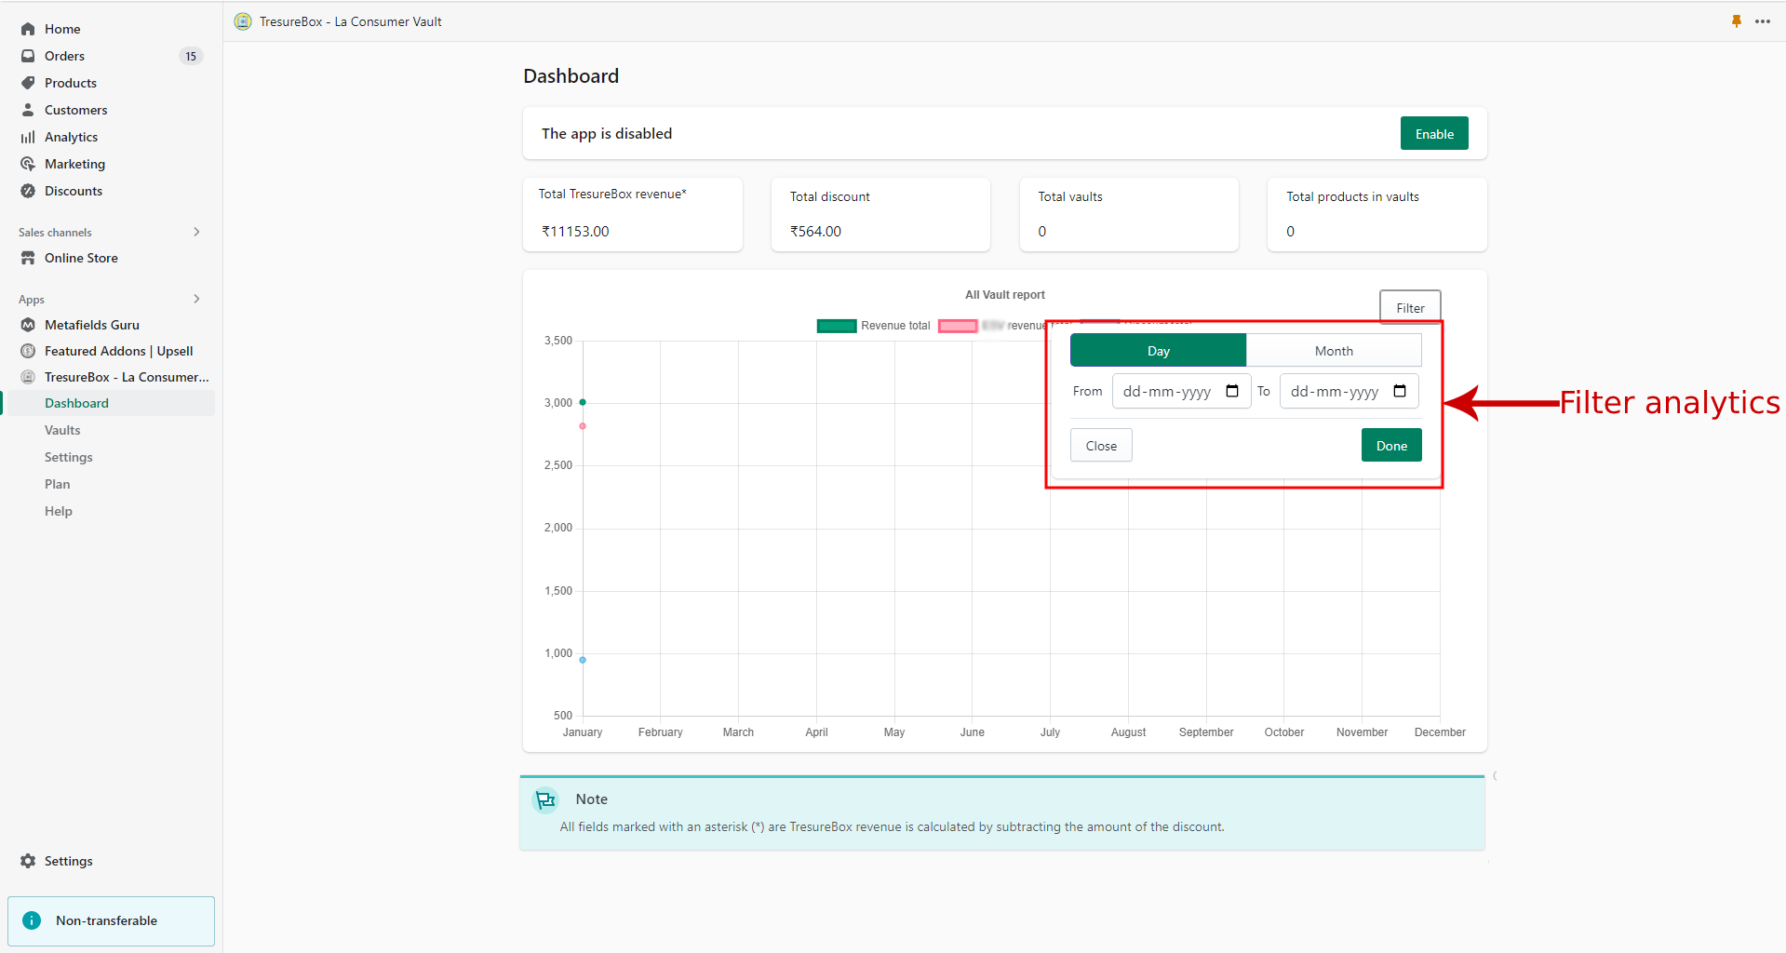The height and width of the screenshot is (953, 1786).
Task: Click TresureBox logo in header bar
Action: pyautogui.click(x=243, y=21)
